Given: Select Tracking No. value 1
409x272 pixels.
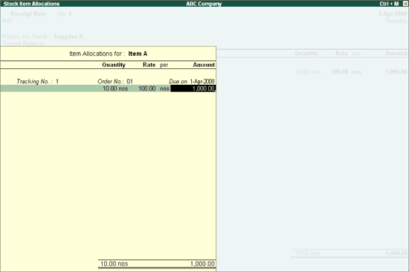Looking at the screenshot, I should [57, 81].
